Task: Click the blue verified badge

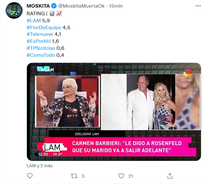Action: [x=54, y=6]
